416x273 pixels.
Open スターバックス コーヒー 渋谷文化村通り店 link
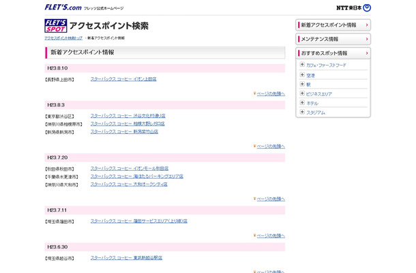pyautogui.click(x=128, y=116)
